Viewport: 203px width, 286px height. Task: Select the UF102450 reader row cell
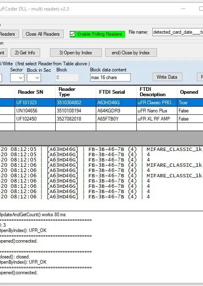coord(35,119)
